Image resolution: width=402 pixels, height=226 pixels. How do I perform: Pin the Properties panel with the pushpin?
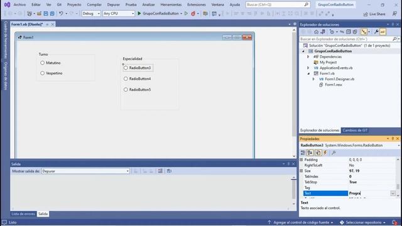pyautogui.click(x=393, y=139)
